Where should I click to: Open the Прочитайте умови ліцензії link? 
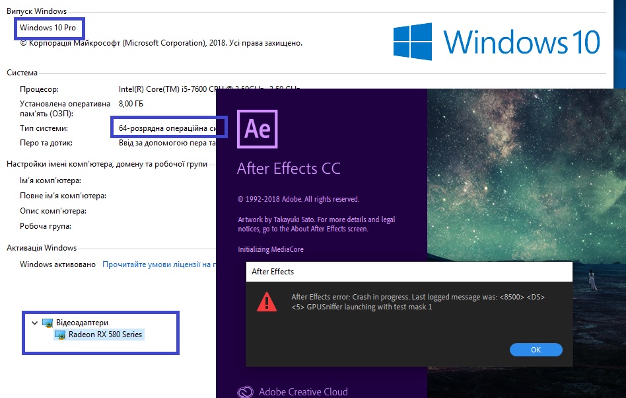(x=159, y=264)
